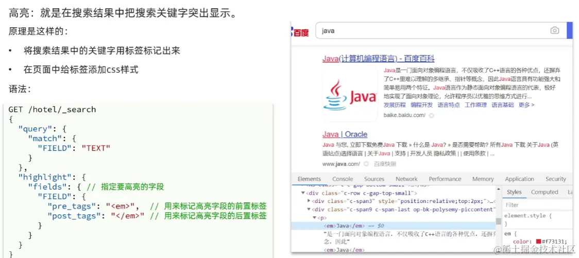Open the 'Java | Oracle' result link
This screenshot has height=258, width=579.
point(345,134)
